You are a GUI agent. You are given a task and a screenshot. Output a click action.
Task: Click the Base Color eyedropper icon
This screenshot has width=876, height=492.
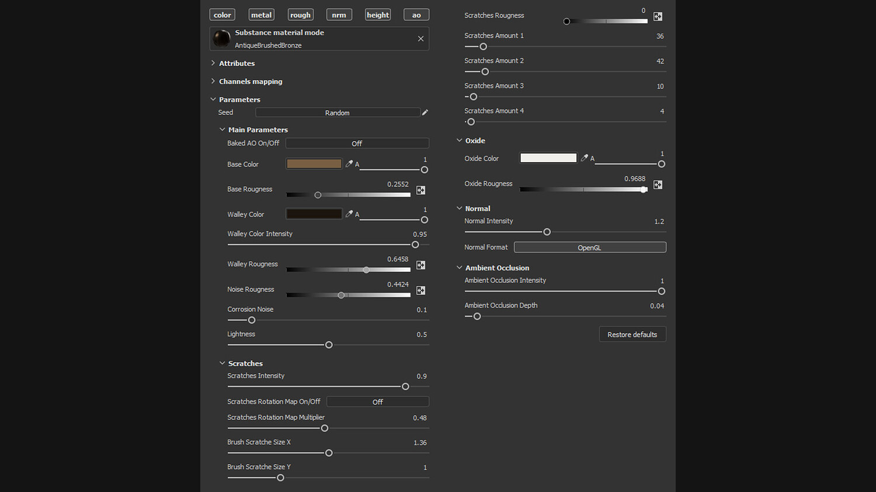coord(349,164)
